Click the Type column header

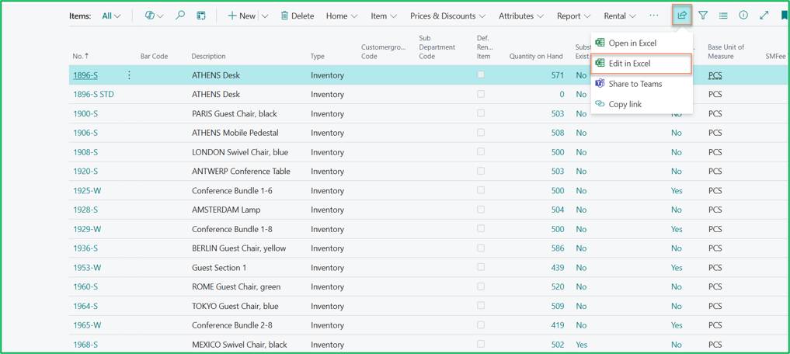318,57
